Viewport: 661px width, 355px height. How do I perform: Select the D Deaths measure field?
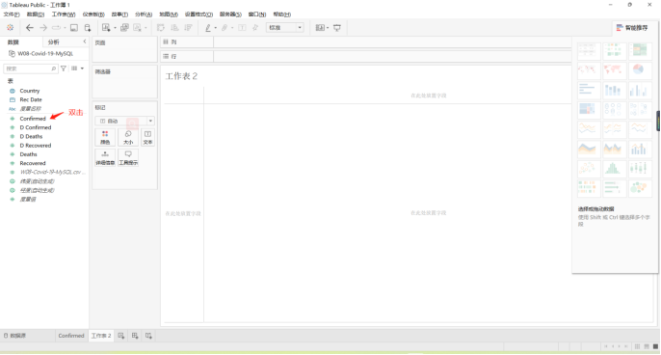coord(31,136)
